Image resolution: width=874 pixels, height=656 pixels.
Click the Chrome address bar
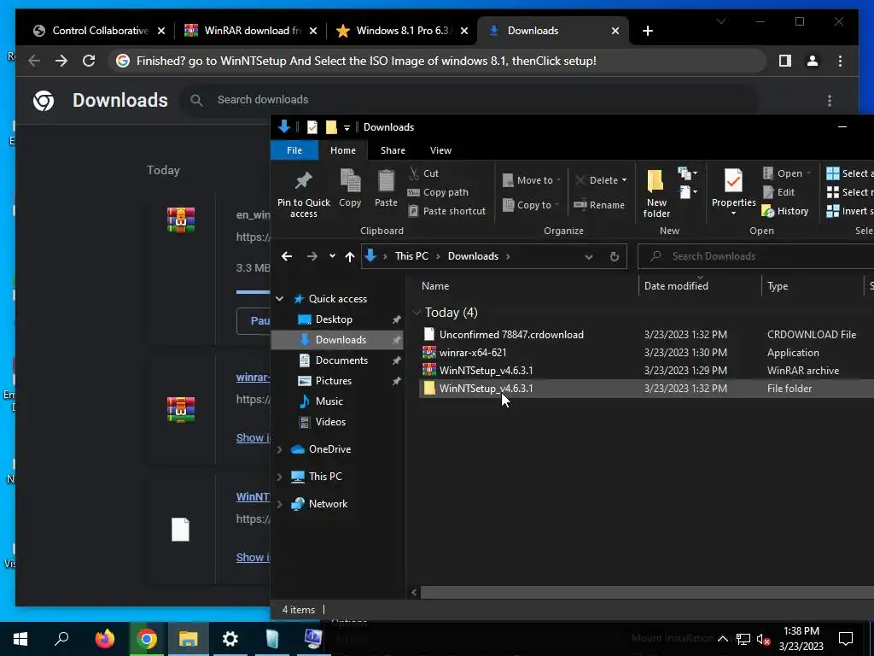(438, 61)
